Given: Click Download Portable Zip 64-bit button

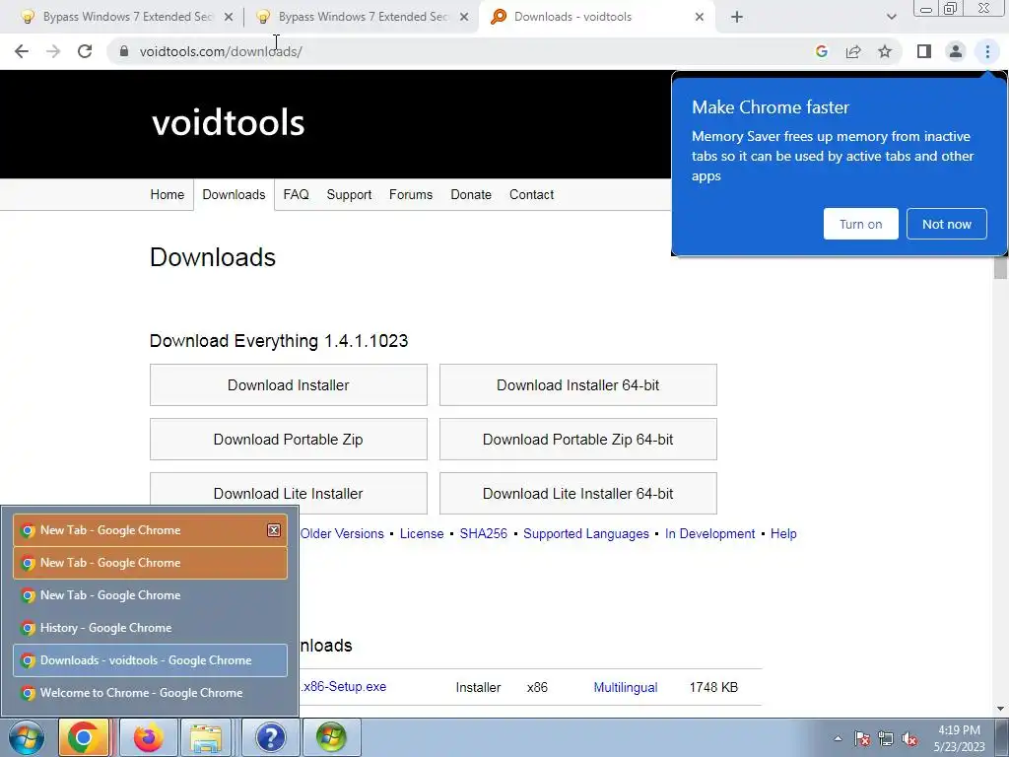Looking at the screenshot, I should (x=577, y=439).
